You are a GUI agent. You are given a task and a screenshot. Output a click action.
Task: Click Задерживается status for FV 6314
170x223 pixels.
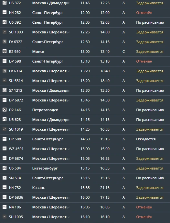[150, 71]
